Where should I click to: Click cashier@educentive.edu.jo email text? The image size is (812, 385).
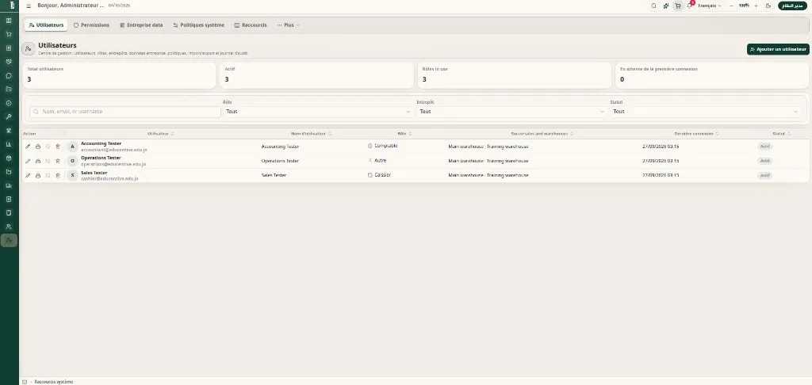(109, 178)
